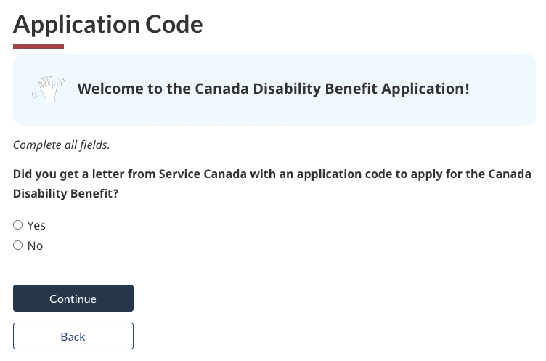
Task: Go back using the Back button
Action: (73, 336)
